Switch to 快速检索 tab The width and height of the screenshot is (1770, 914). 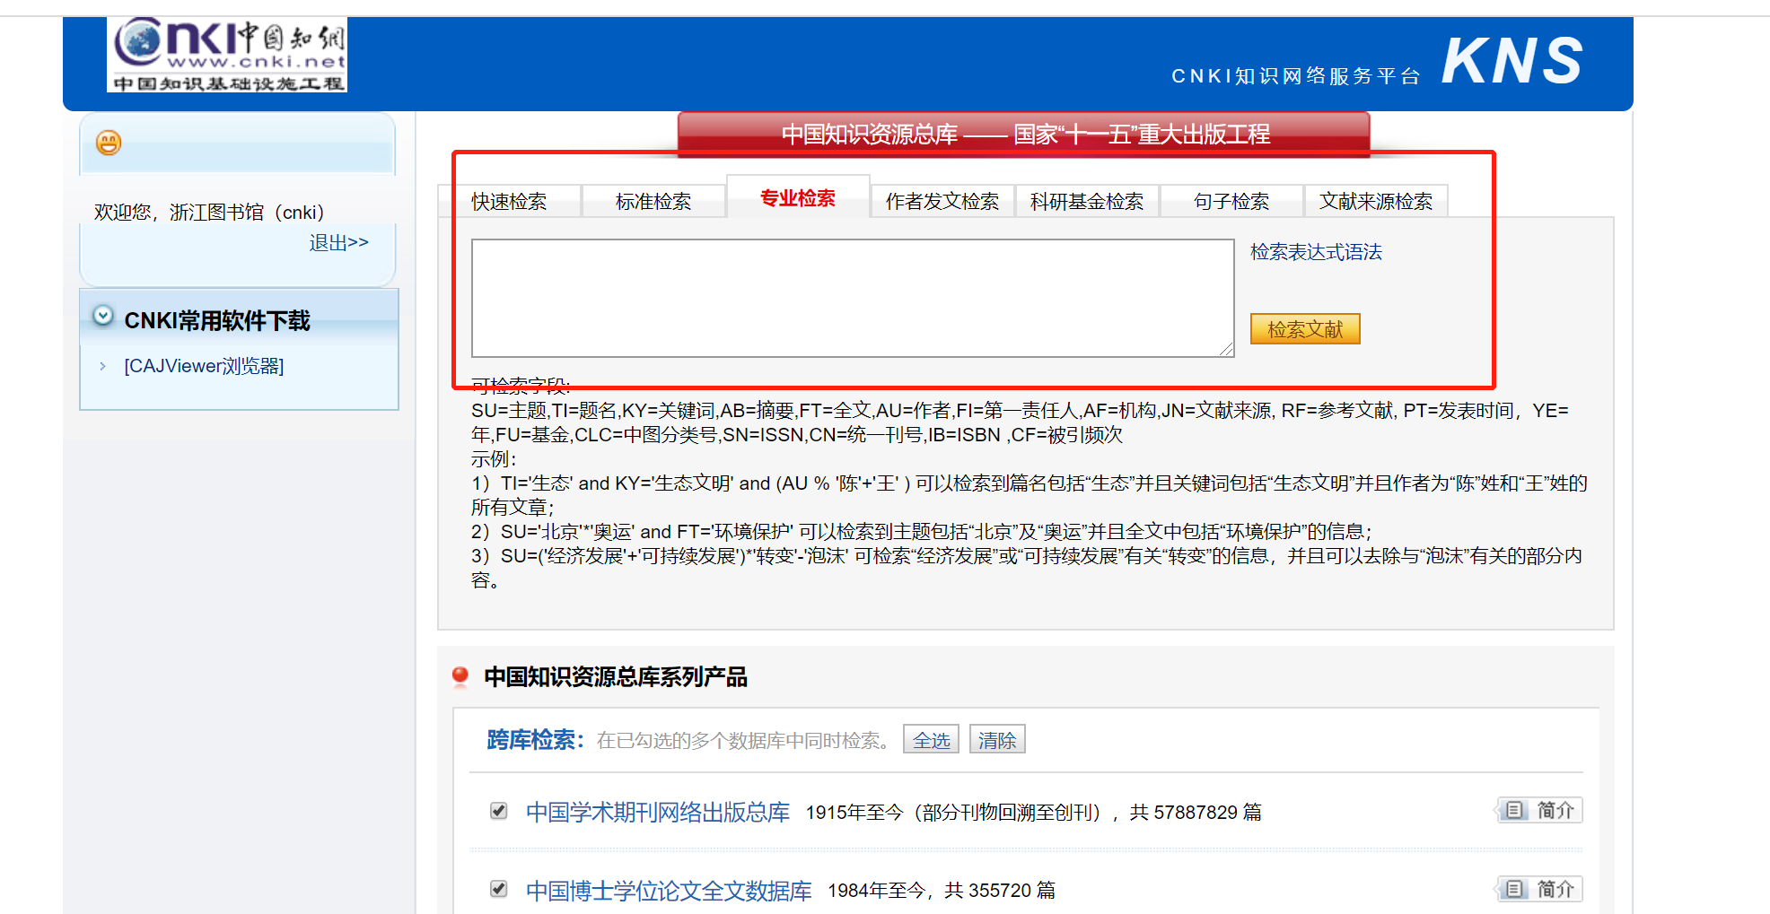(x=509, y=202)
